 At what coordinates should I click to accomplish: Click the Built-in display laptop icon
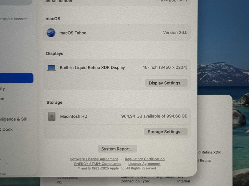tap(52, 68)
